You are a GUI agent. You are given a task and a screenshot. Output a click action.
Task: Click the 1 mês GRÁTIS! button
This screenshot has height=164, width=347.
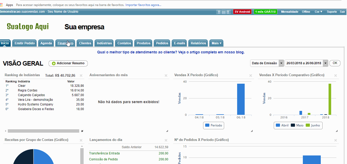tap(265, 12)
